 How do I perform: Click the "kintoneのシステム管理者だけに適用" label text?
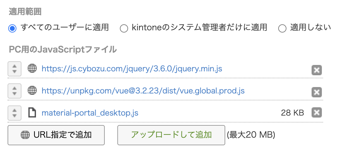(199, 28)
